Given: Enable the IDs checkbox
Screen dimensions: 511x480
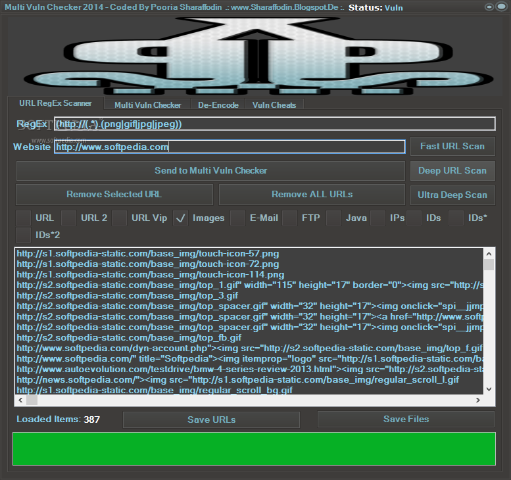Looking at the screenshot, I should (414, 218).
